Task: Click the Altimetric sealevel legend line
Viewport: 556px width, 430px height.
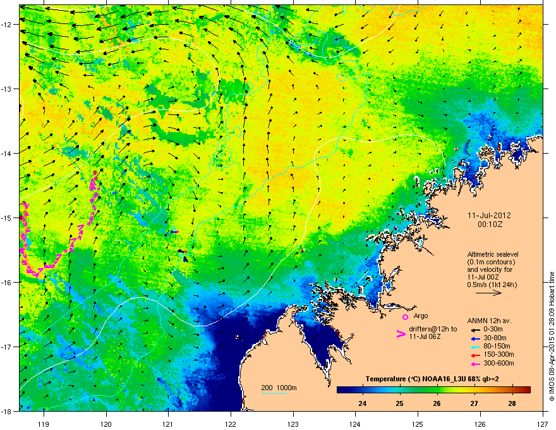Action: click(493, 254)
